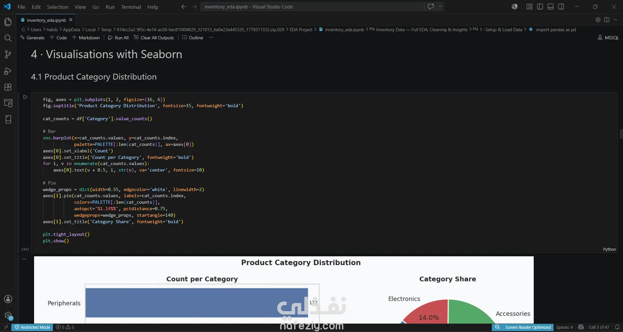
Task: Click Spaces: 4 indentation setting
Action: click(564, 327)
